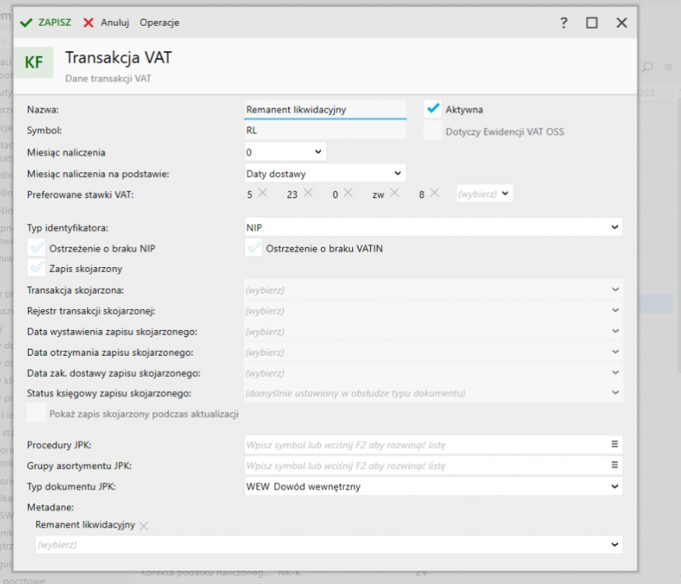Uncheck the Aktywna checkbox

tap(430, 110)
